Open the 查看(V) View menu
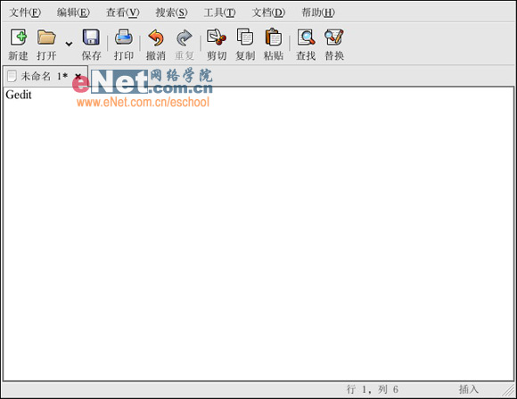 [x=123, y=12]
